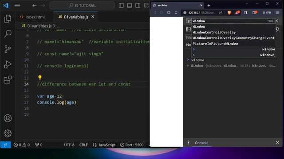This screenshot has height=159, width=284.
Task: Change the UTF-8 file encoding
Action: click(69, 145)
